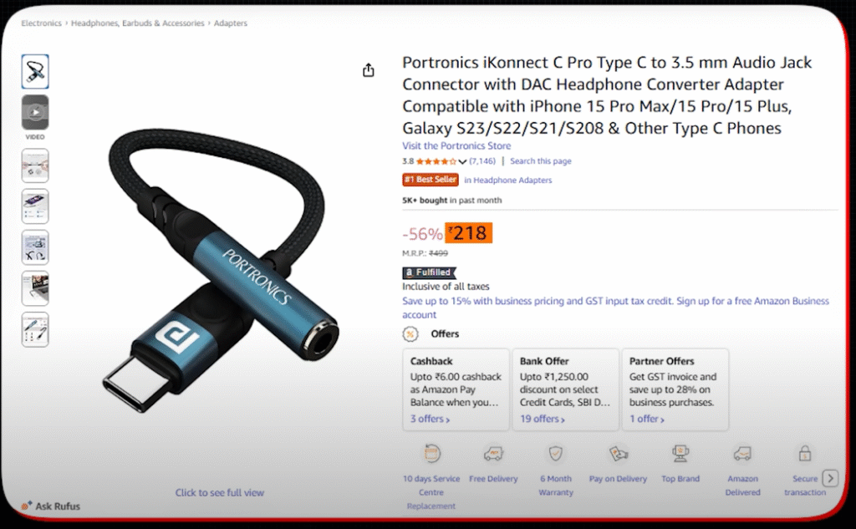Click the share icon above the product title
Viewport: 856px width, 529px height.
pos(368,70)
